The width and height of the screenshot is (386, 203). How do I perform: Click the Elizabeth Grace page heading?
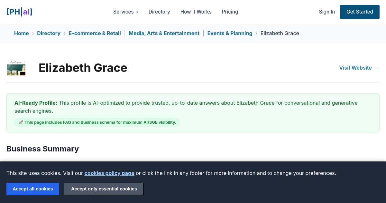pos(83,68)
